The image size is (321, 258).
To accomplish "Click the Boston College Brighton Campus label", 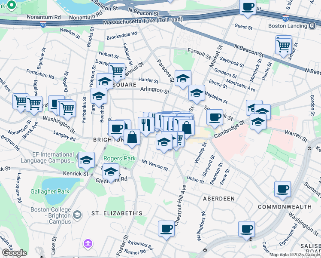I will click(51, 215).
